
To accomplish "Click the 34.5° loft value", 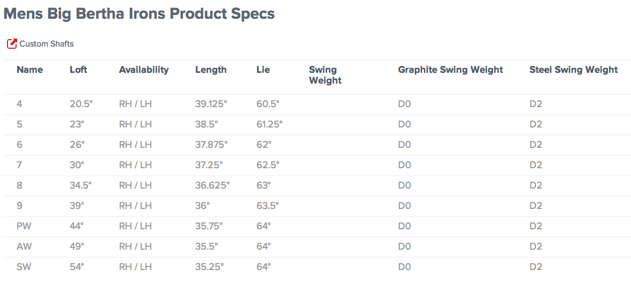I will tap(81, 185).
